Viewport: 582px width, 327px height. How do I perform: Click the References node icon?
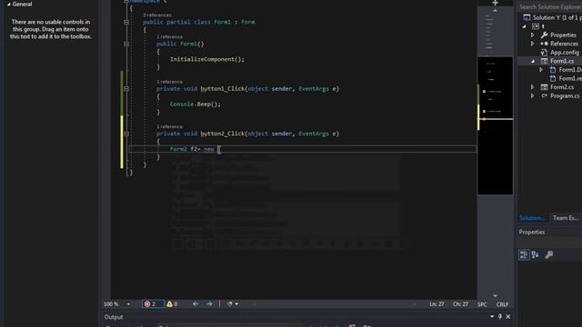pyautogui.click(x=544, y=44)
